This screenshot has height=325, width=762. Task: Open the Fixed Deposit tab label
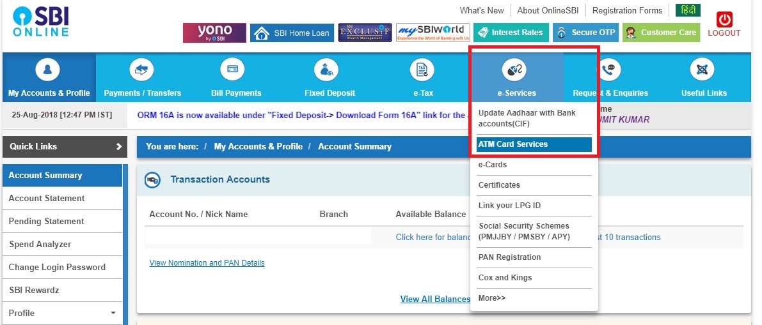(x=329, y=93)
